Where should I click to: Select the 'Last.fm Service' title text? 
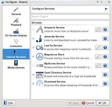(53, 45)
